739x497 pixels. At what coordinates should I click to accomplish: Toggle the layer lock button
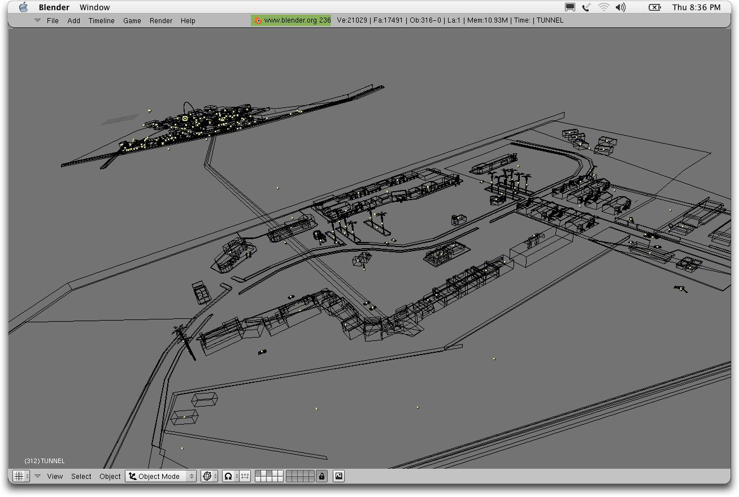click(x=321, y=476)
